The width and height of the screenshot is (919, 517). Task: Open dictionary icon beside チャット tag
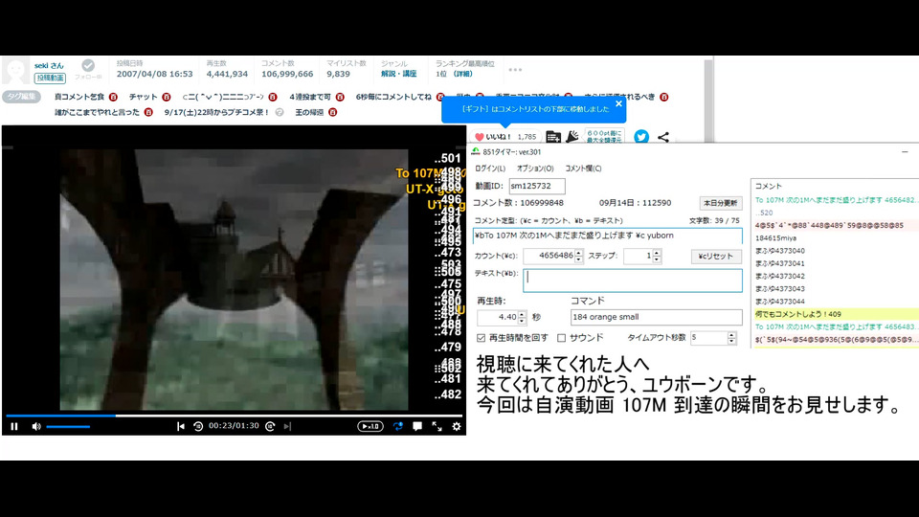coord(167,97)
